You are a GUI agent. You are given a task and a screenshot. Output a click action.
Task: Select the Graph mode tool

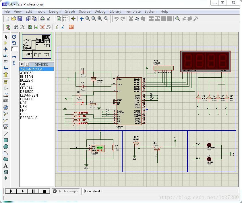pyautogui.click(x=6, y=95)
